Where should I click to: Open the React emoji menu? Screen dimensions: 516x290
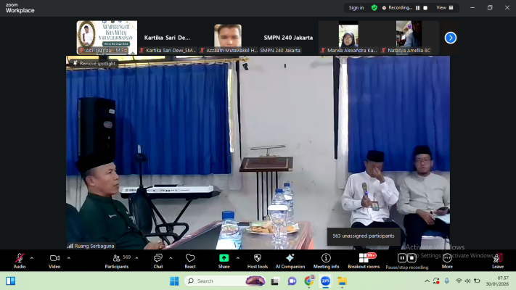(190, 259)
